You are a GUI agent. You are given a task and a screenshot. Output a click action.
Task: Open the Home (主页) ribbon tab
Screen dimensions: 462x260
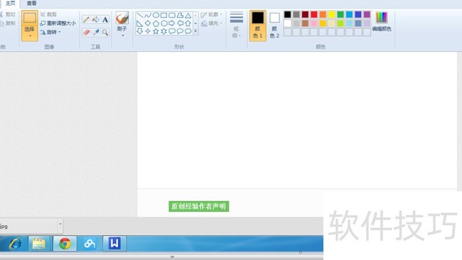point(10,3)
